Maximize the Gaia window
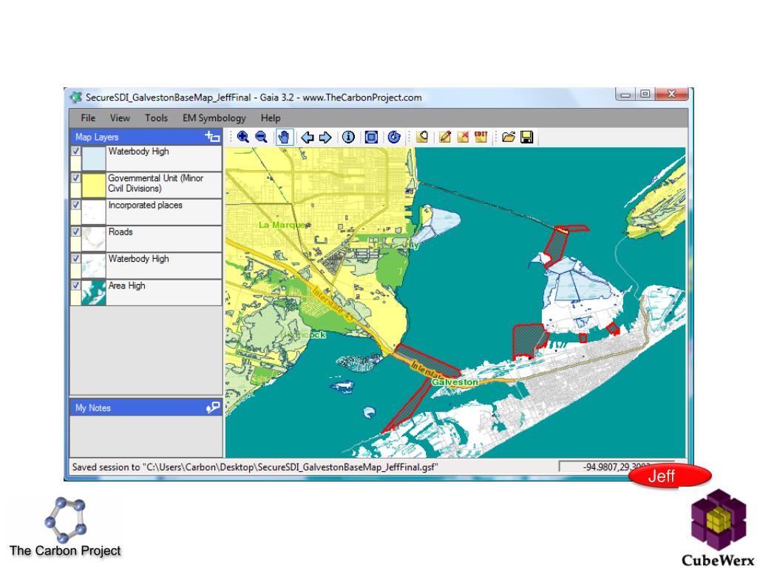The height and width of the screenshot is (568, 757). pos(645,94)
